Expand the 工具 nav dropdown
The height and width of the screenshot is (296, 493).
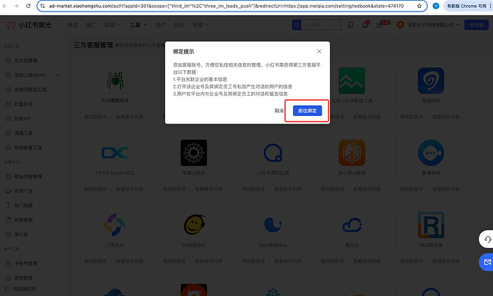(139, 25)
